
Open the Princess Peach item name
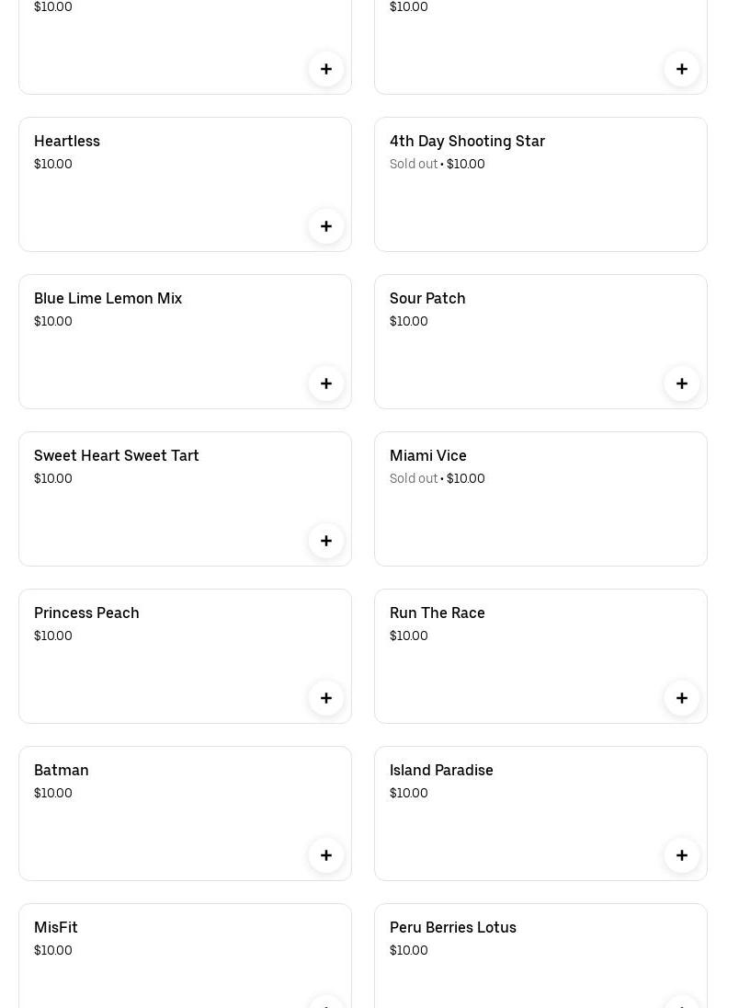coord(86,613)
